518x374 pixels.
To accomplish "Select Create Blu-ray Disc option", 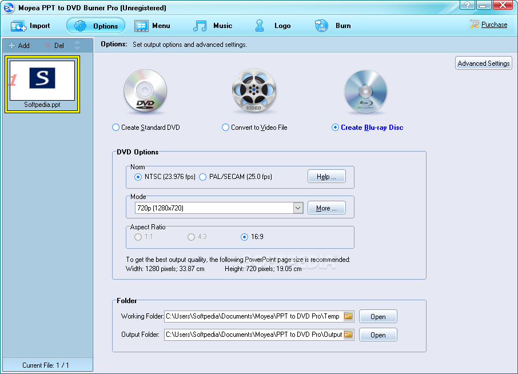I will pyautogui.click(x=368, y=128).
